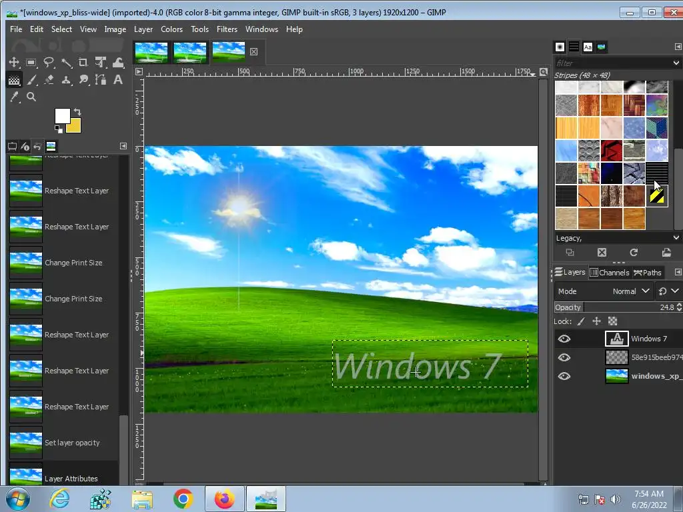This screenshot has width=683, height=512.
Task: Open the Select menu
Action: tap(61, 29)
